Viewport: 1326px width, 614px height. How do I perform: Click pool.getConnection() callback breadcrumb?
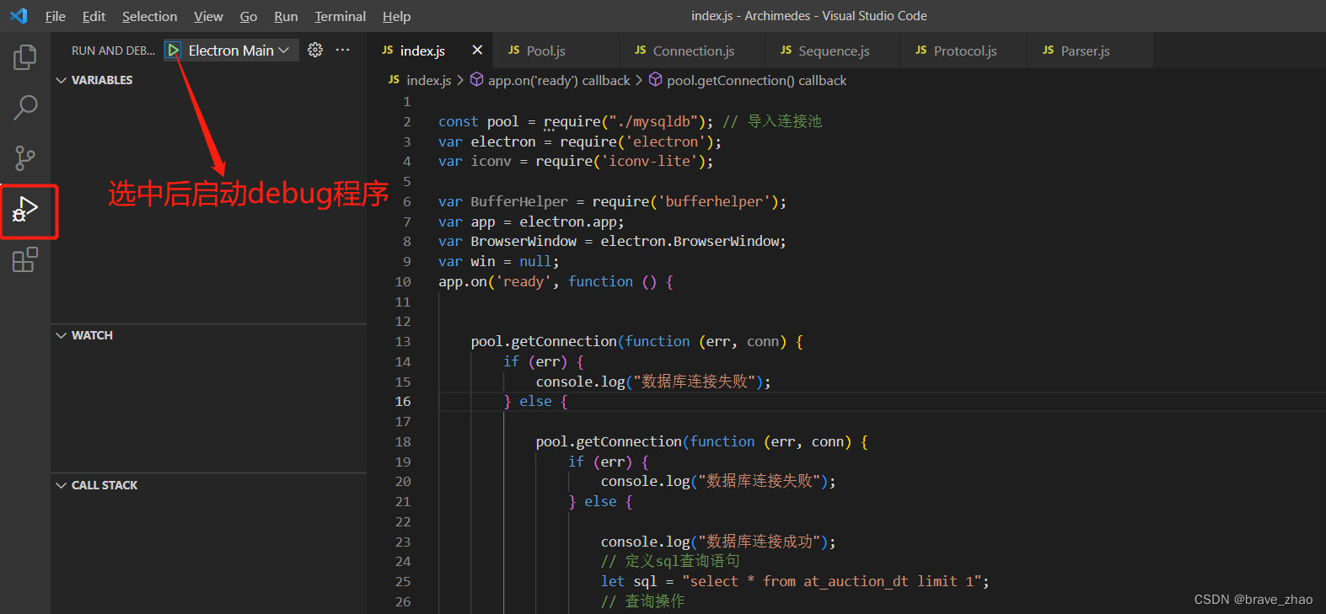pos(748,80)
